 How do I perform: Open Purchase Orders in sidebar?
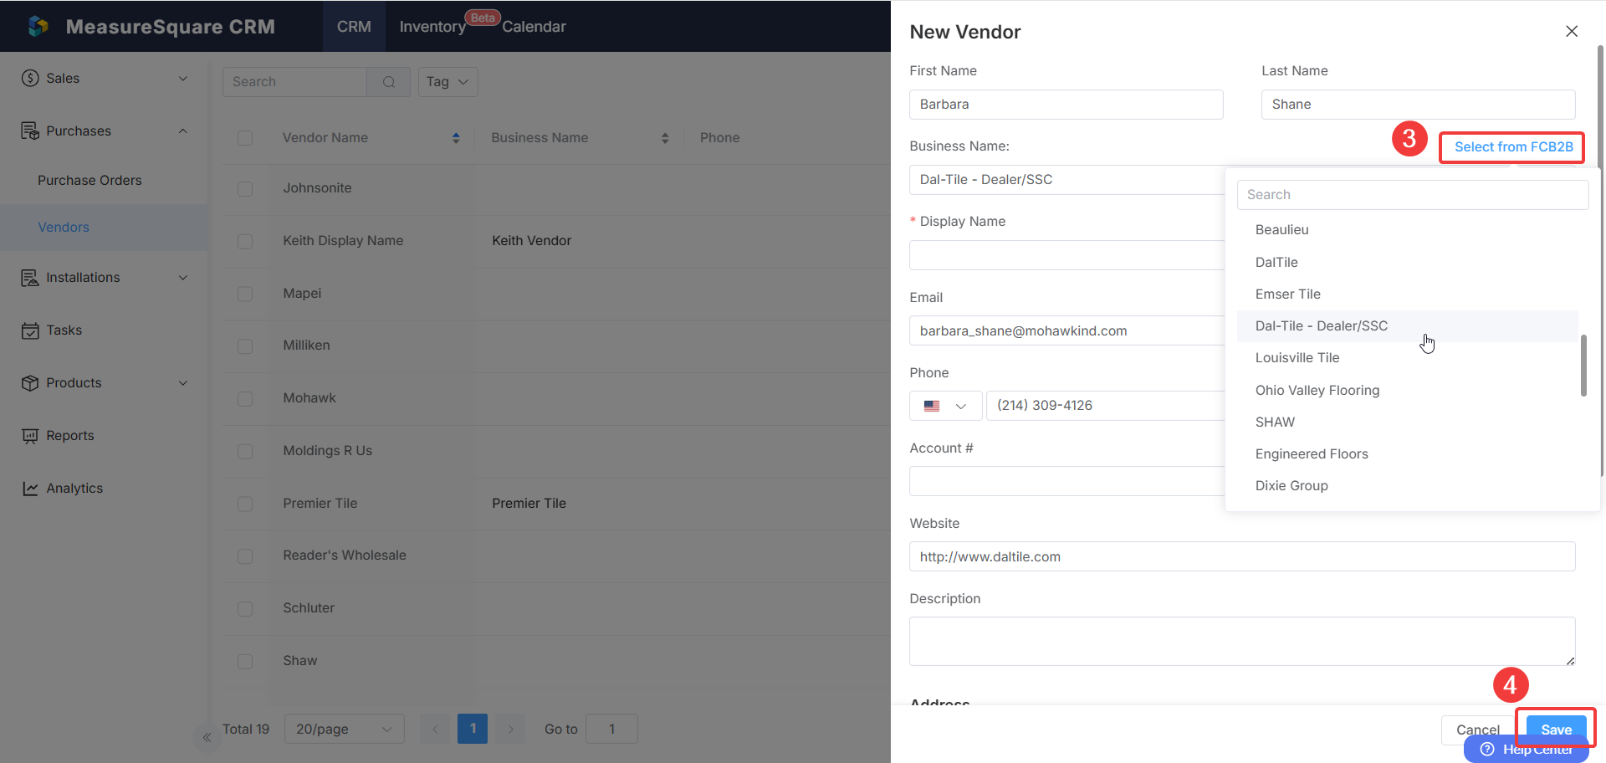90,180
